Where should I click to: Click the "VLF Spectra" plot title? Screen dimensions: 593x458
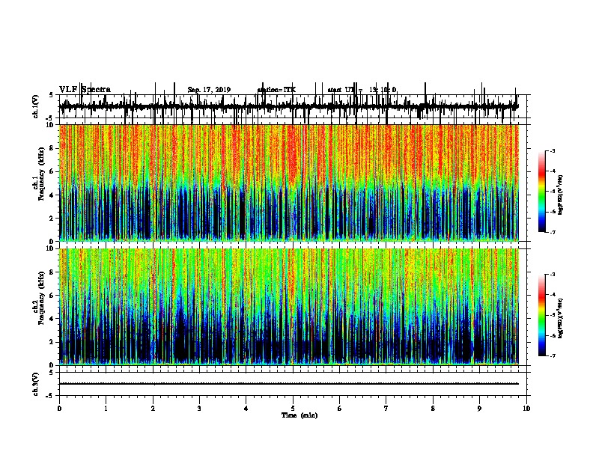(x=85, y=90)
